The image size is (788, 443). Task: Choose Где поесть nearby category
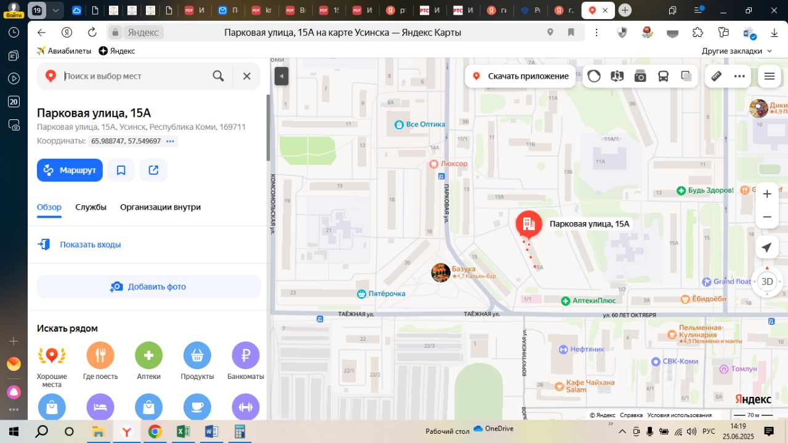pos(100,362)
